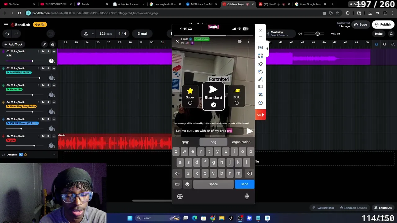Viewport: 397px width, 223px height.
Task: Select the Bulk message radio option
Action: [237, 103]
